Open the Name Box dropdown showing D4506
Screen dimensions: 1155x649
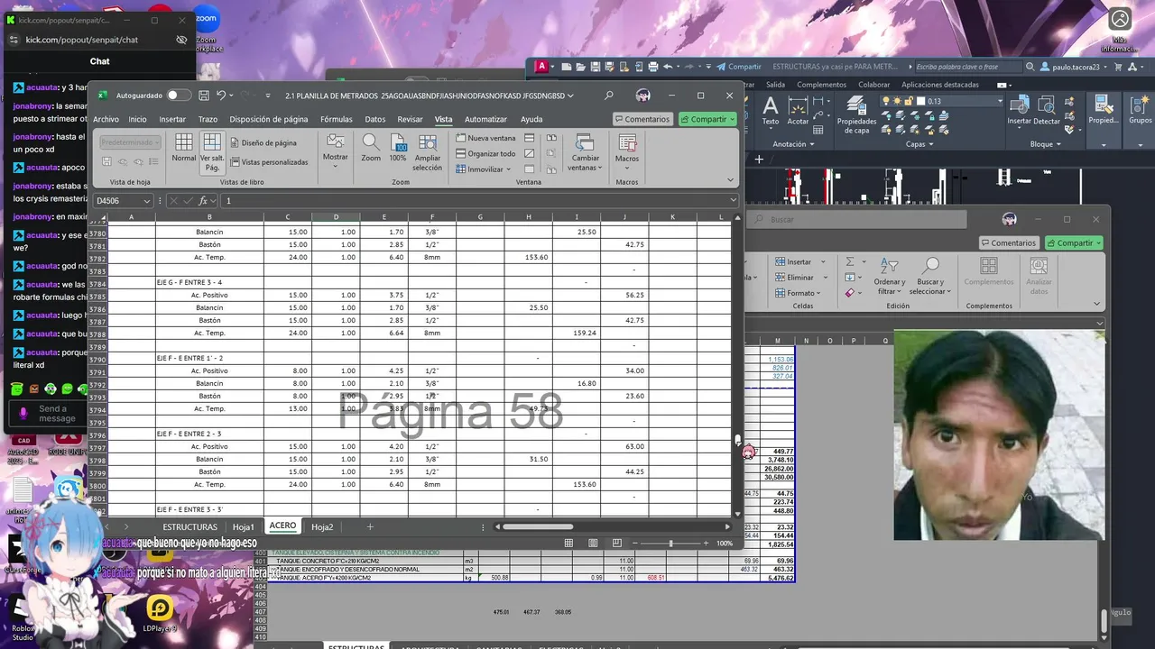[x=146, y=200]
